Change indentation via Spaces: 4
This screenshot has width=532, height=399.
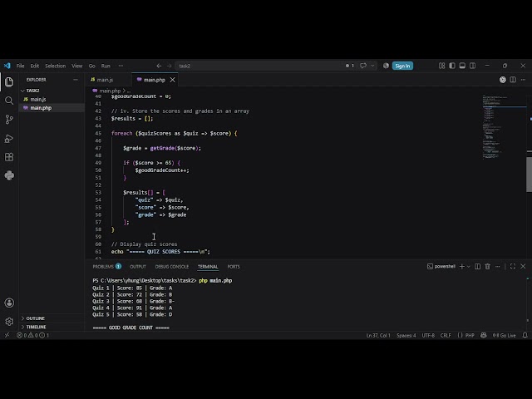[x=406, y=335]
